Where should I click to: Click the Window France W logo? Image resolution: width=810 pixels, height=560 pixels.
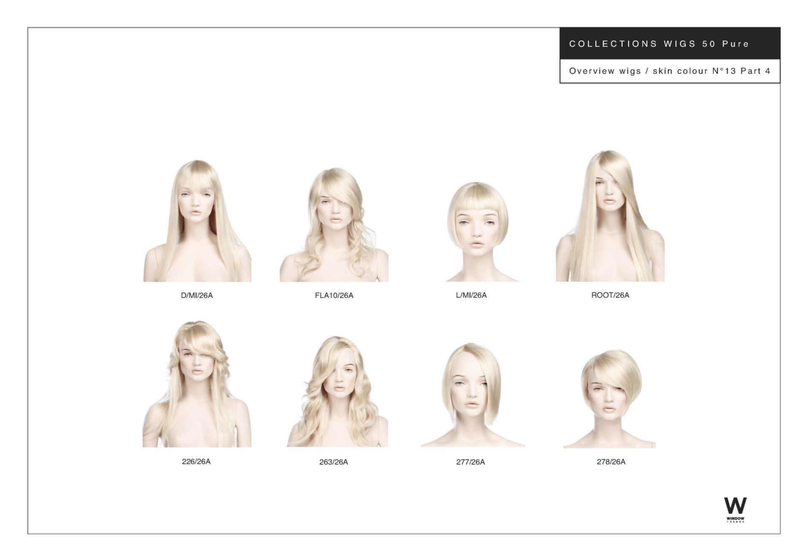pyautogui.click(x=735, y=506)
